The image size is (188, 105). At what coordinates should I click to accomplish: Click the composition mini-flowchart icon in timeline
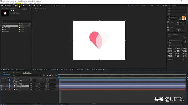(41, 75)
